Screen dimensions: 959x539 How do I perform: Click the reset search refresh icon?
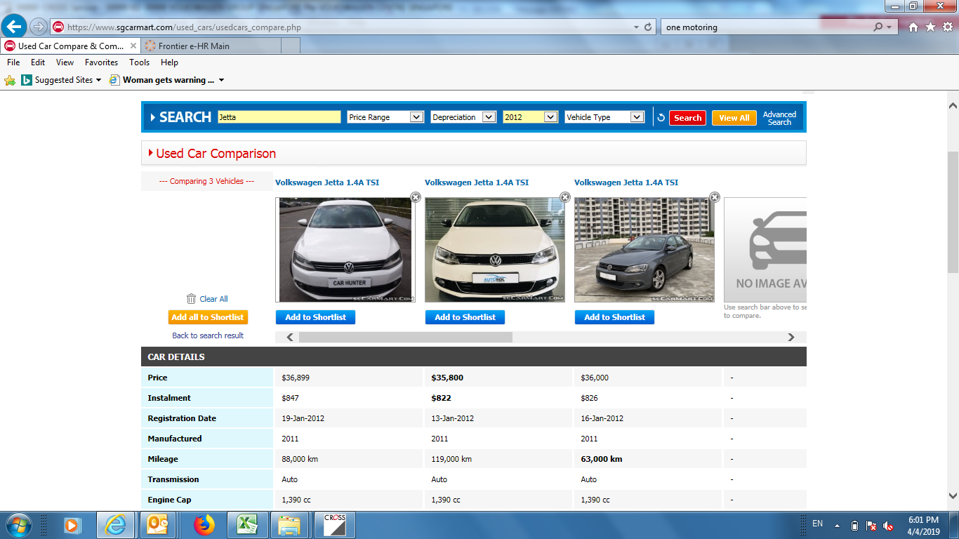(661, 118)
